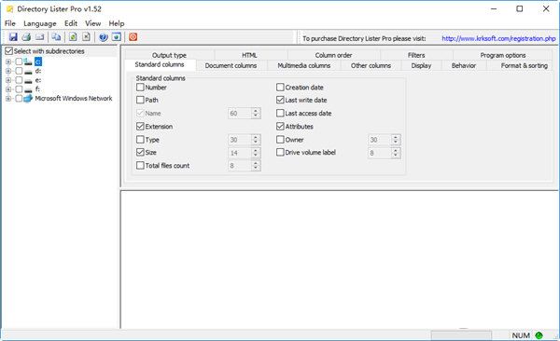This screenshot has height=341, width=560.
Task: Expand the e: drive tree node
Action: pyautogui.click(x=8, y=80)
